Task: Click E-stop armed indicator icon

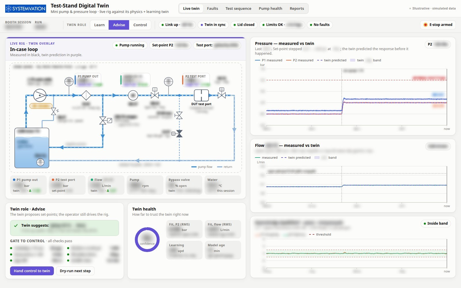Action: [425, 25]
